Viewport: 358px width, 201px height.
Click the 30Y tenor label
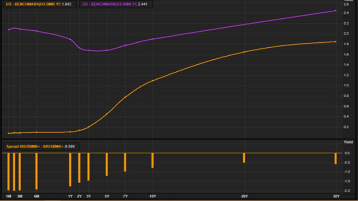pyautogui.click(x=336, y=196)
